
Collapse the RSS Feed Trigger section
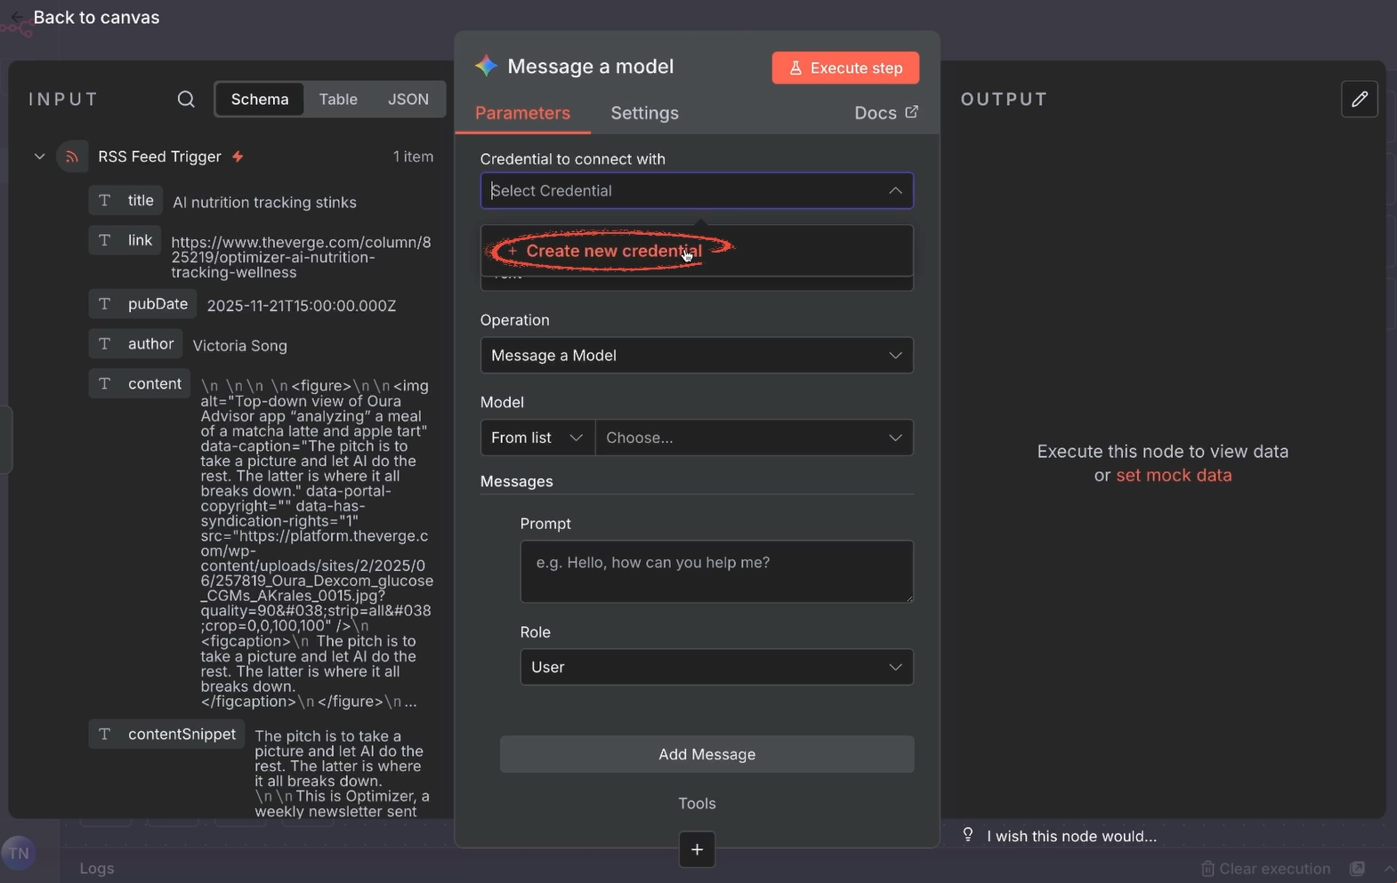click(x=39, y=157)
